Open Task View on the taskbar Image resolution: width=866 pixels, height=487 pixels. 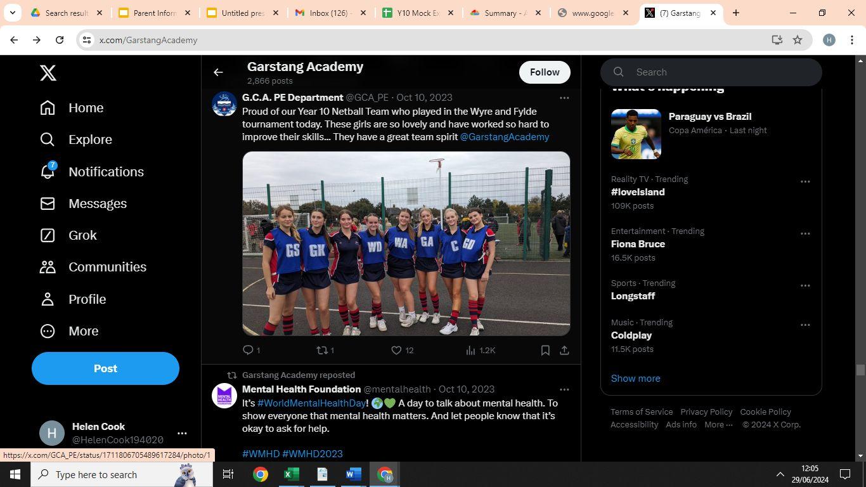228,474
